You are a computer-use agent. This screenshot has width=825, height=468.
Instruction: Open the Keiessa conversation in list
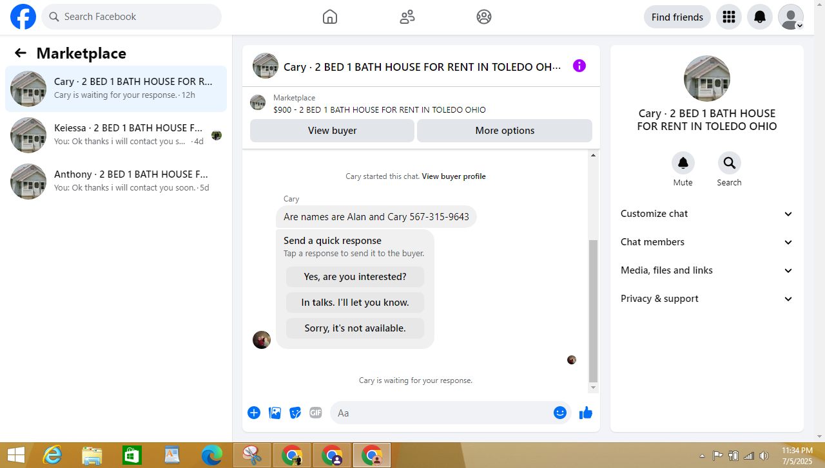[116, 135]
